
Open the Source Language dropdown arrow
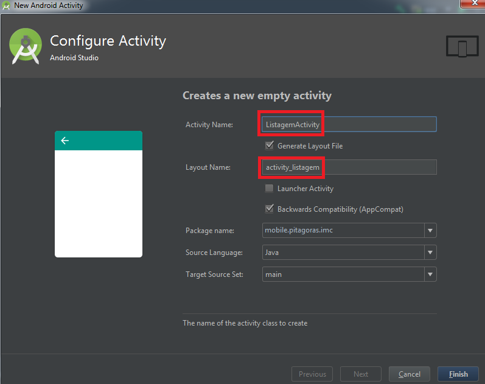click(430, 253)
